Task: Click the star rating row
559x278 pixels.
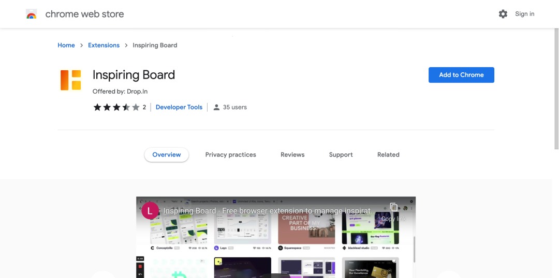Action: [x=116, y=107]
